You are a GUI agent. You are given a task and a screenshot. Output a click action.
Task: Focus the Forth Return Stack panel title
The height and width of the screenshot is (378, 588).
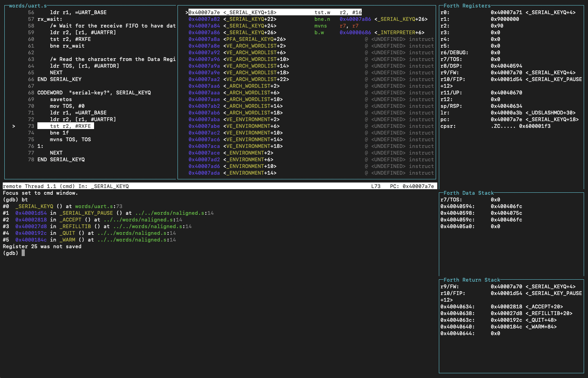[472, 280]
